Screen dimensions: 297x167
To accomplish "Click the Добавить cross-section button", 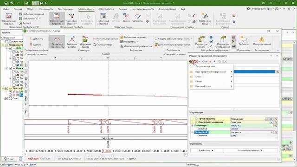I will 36,39.
